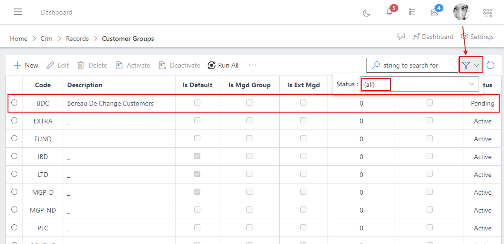Image resolution: width=504 pixels, height=244 pixels.
Task: Click the Edit toolbar button
Action: [x=58, y=65]
